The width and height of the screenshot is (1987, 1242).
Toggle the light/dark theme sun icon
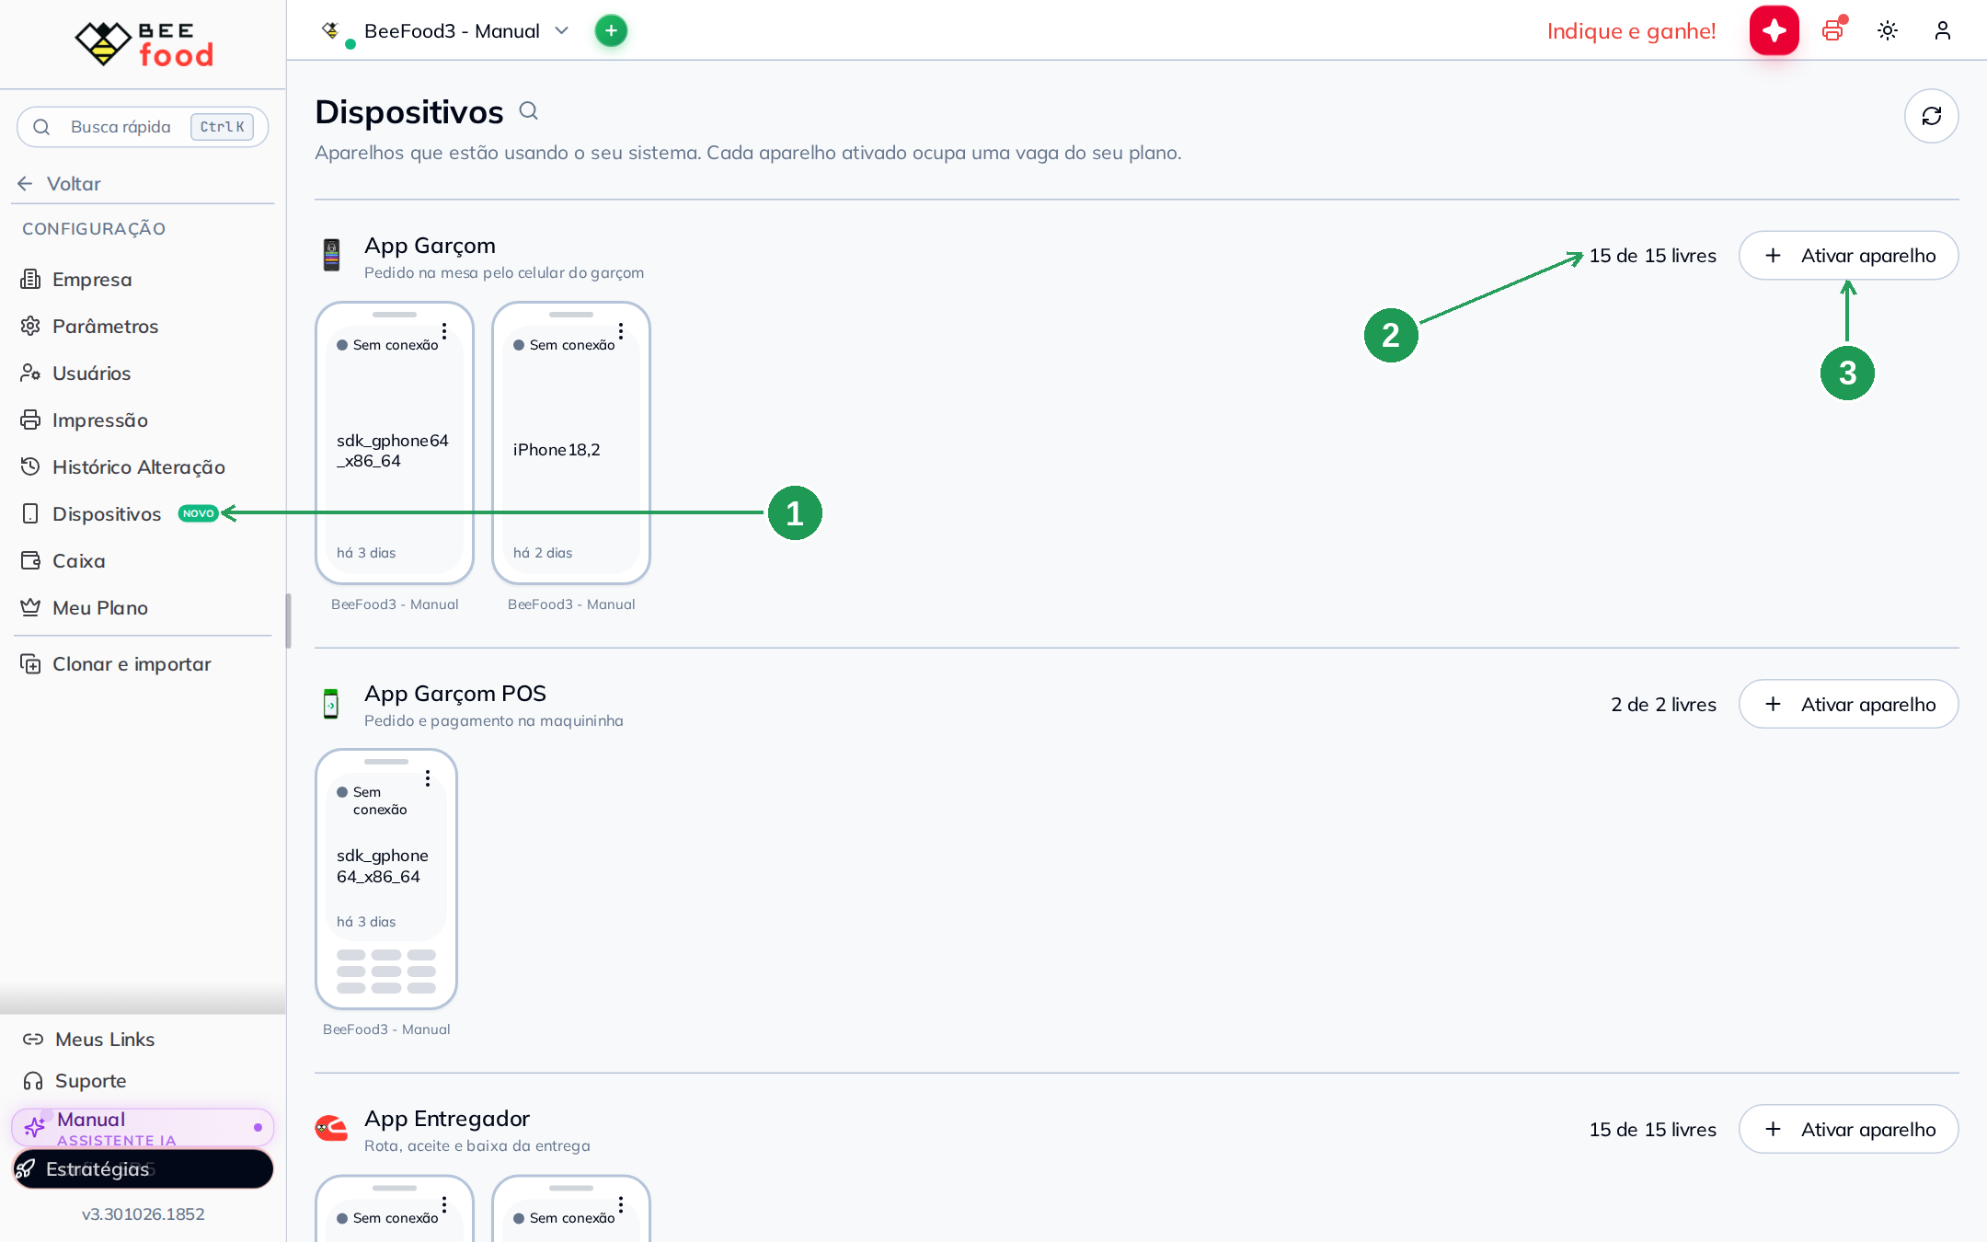1888,30
